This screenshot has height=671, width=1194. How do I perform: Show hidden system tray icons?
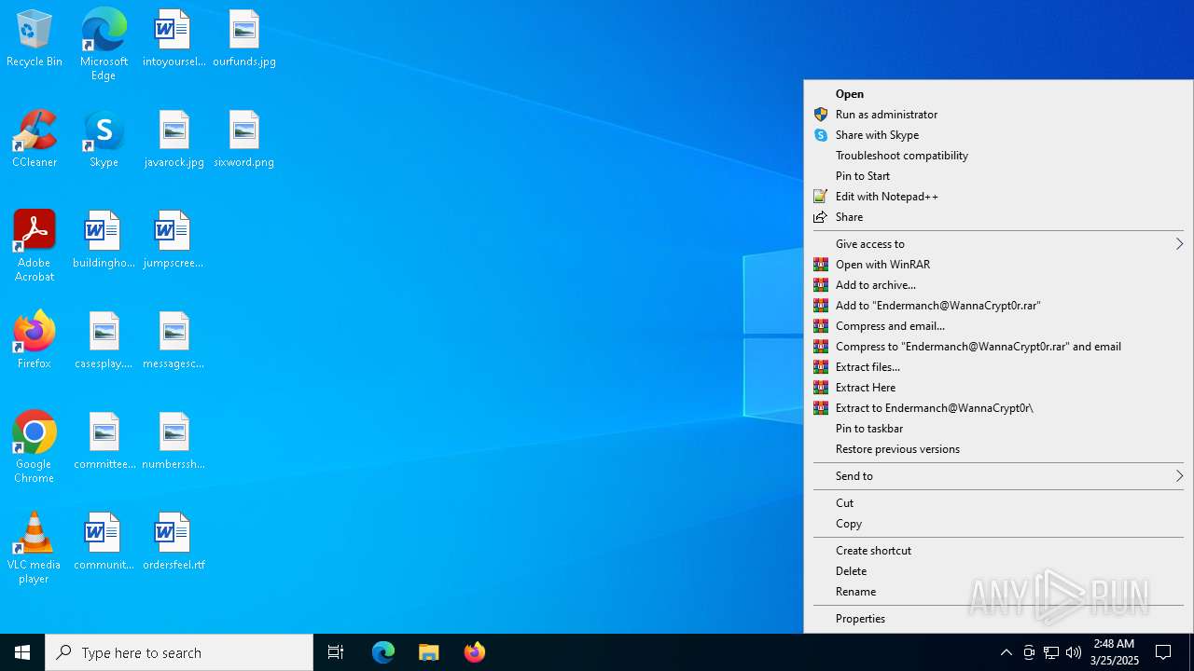coord(1007,652)
